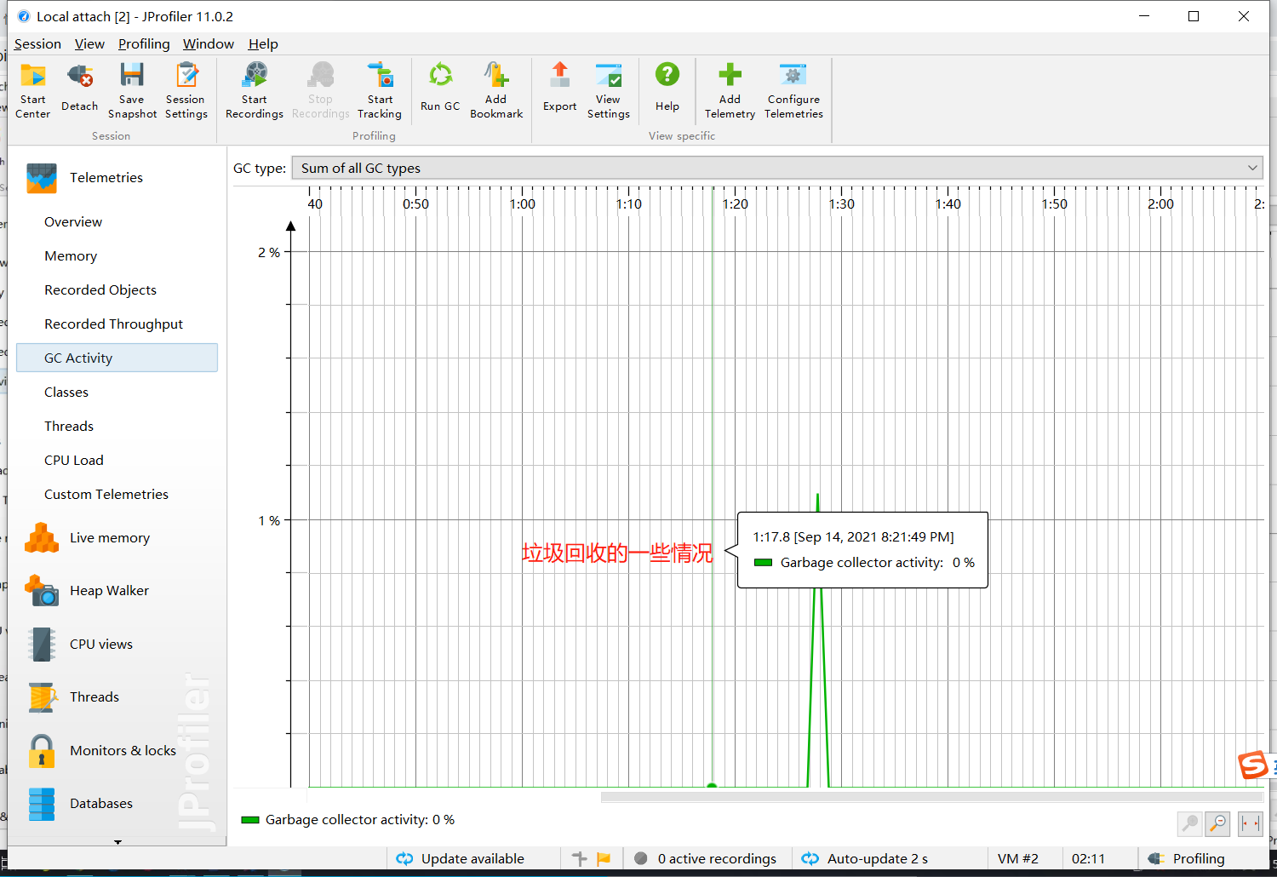The width and height of the screenshot is (1277, 877).
Task: Start Recordings from the Profiling toolbar
Action: coord(254,89)
